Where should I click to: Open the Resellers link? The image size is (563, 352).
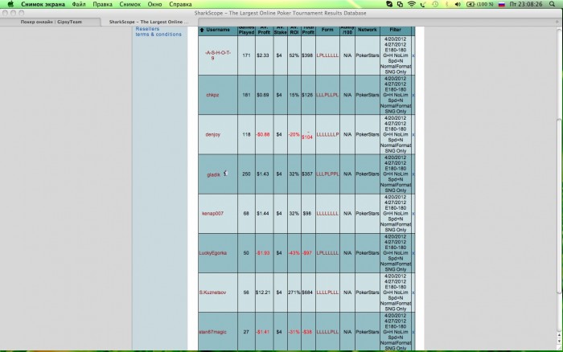[x=147, y=29]
